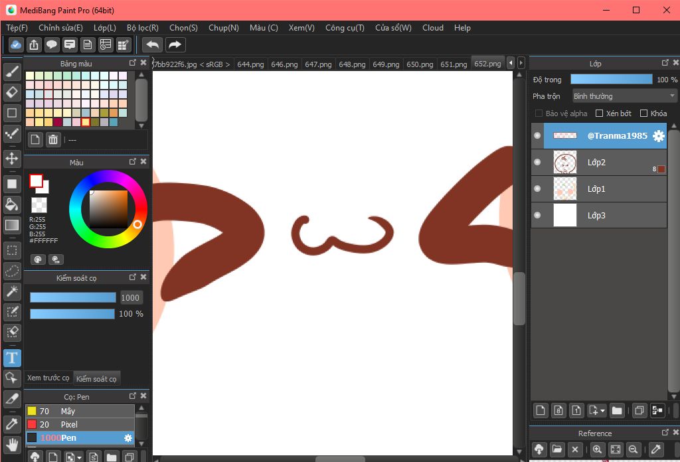Open the Help menu

pos(462,28)
